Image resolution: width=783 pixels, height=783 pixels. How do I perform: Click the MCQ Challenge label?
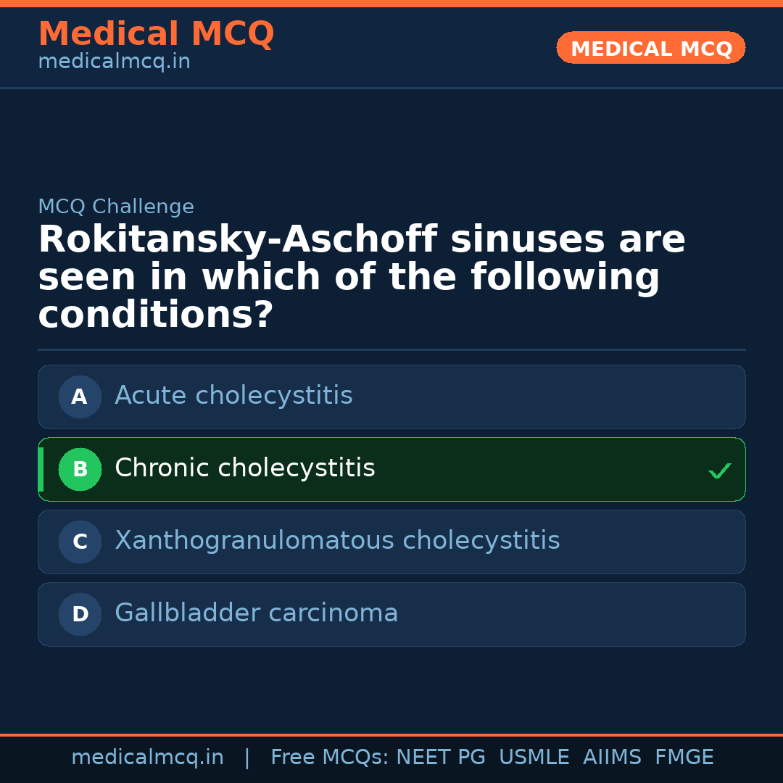116,207
